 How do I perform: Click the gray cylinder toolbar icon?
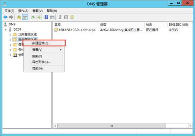66,17
